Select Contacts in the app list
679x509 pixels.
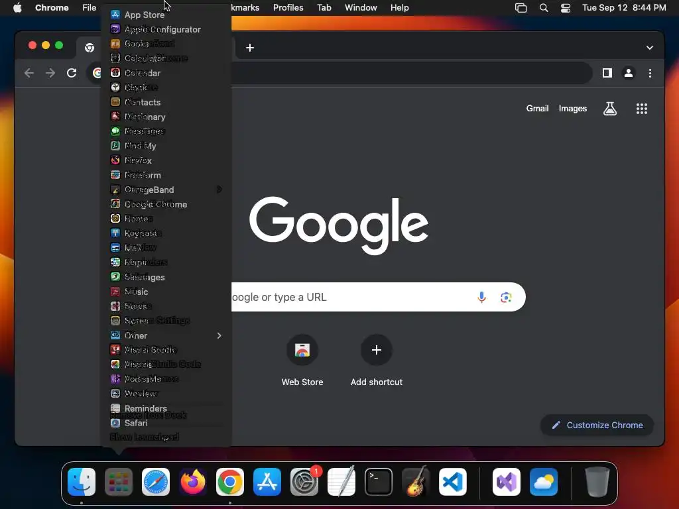(x=166, y=102)
